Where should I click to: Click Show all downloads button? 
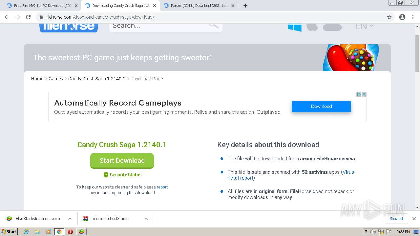coord(396,219)
